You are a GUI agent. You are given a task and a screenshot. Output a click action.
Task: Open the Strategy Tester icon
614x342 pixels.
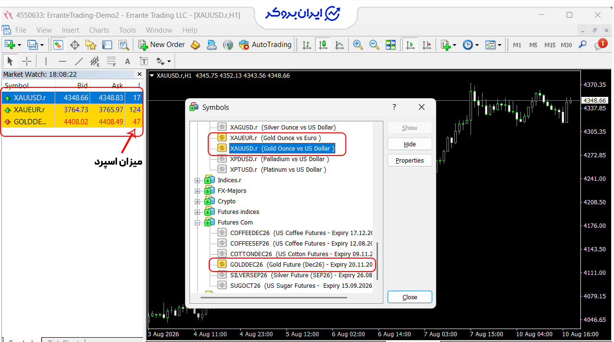124,45
